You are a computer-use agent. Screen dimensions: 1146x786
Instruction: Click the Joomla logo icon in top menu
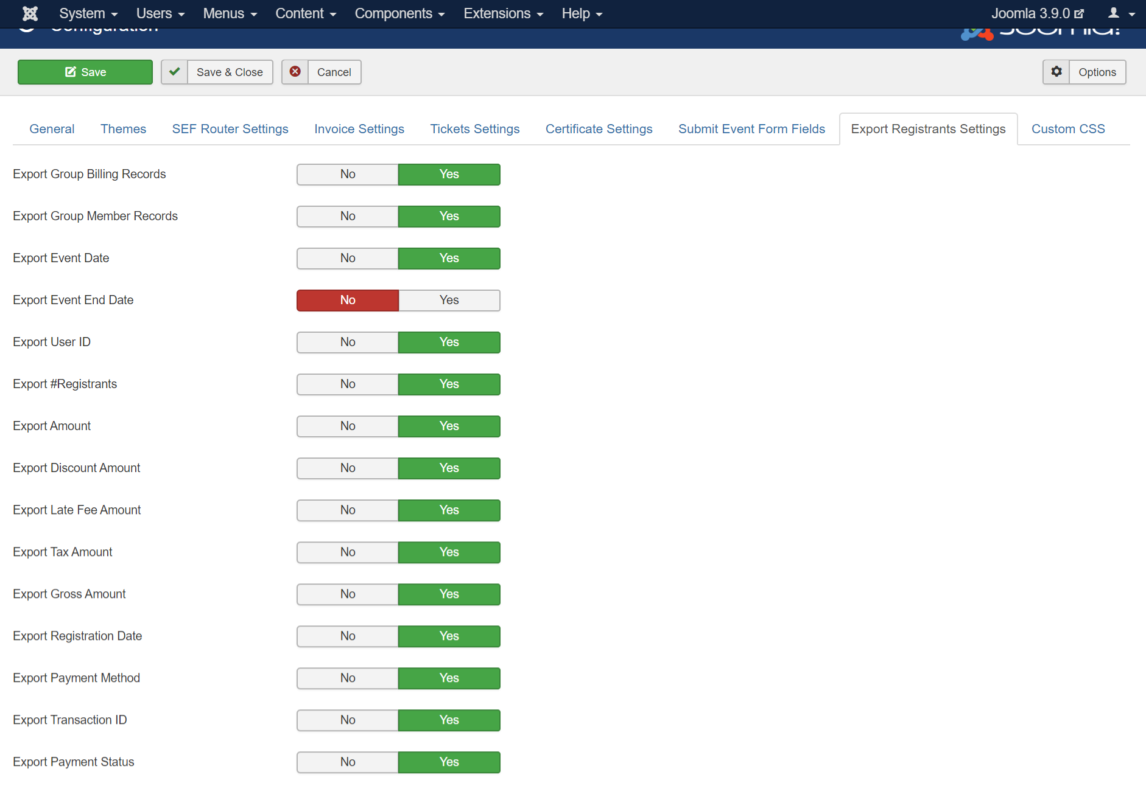30,13
